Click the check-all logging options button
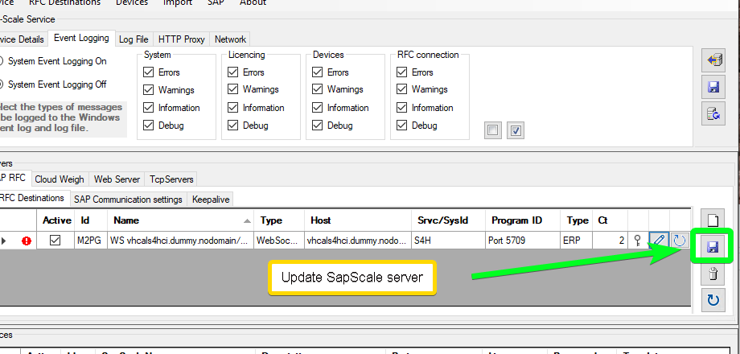The image size is (740, 354). click(x=516, y=130)
